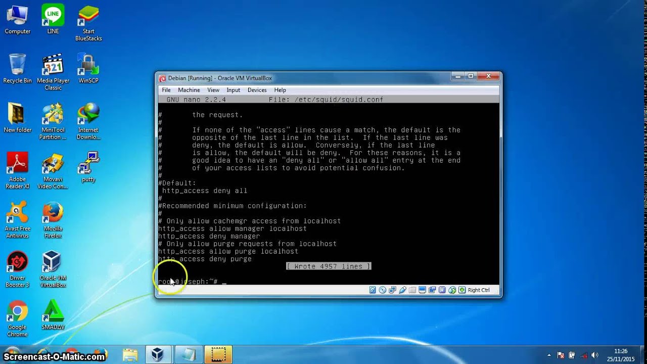Click the Action Center flag tray icon
The image size is (647, 364).
[561, 355]
